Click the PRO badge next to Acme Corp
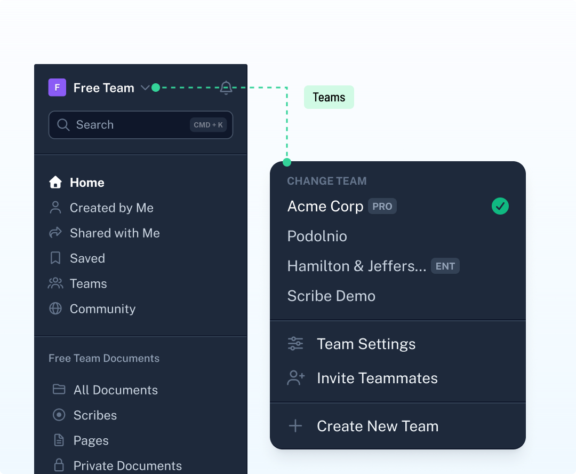Image resolution: width=576 pixels, height=474 pixels. pyautogui.click(x=382, y=207)
